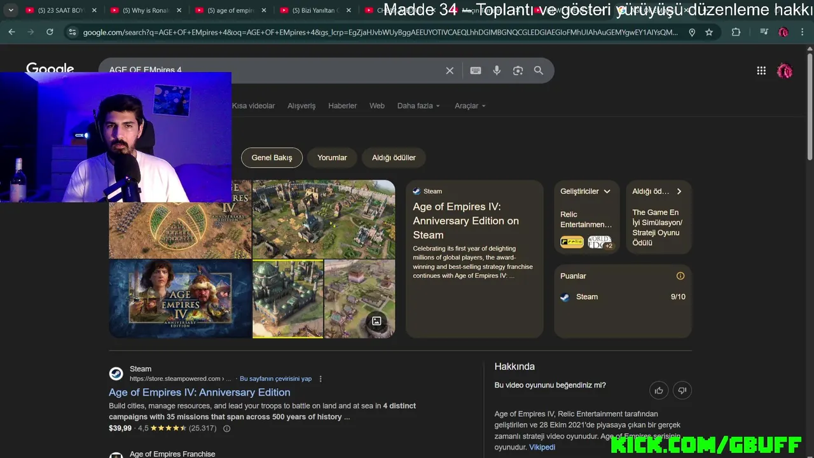The width and height of the screenshot is (814, 458).
Task: Click 'Bu sayfanın çevirisini yap' link
Action: pos(275,378)
